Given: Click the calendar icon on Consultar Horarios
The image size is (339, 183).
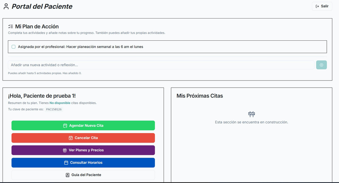Looking at the screenshot, I should pos(66,163).
